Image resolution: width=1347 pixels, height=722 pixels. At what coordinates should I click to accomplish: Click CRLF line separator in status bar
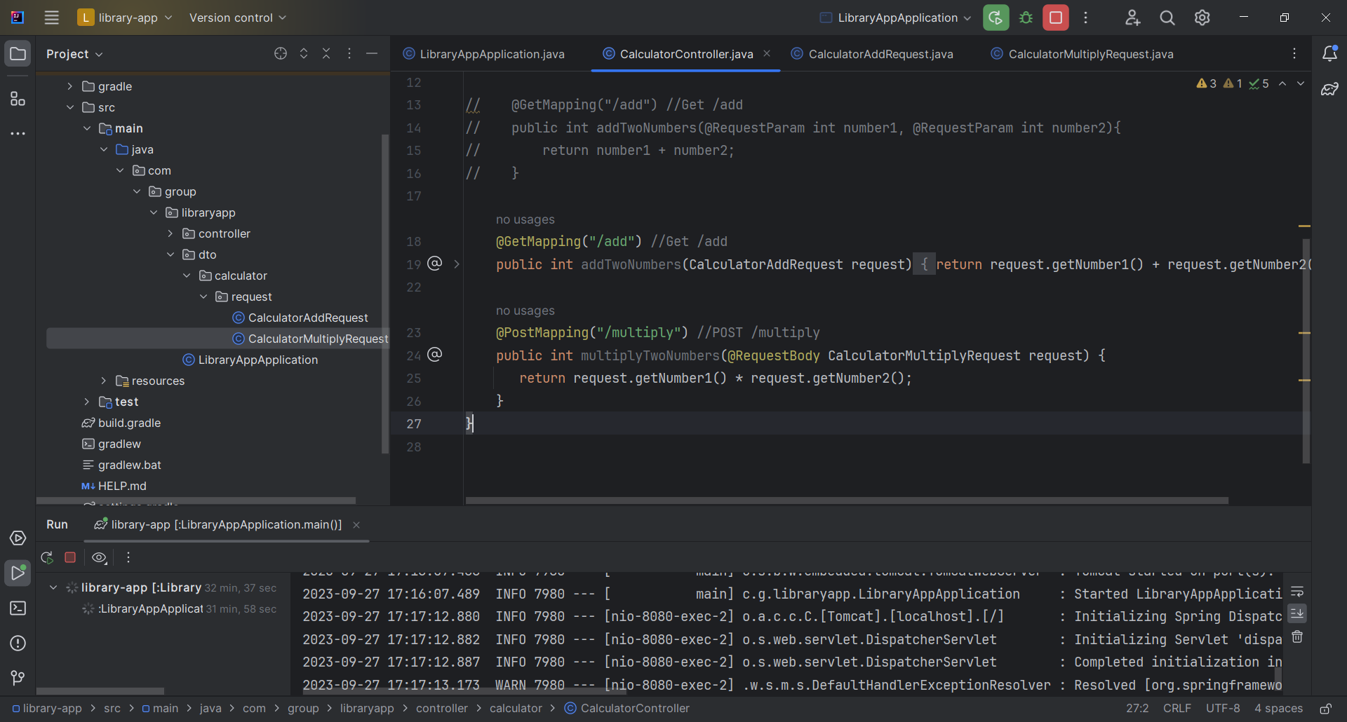(x=1177, y=709)
